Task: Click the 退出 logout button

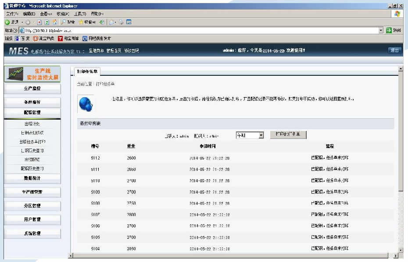Action: click(394, 50)
